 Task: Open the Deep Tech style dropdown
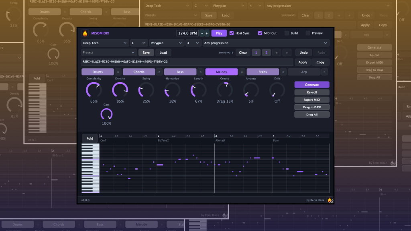(105, 43)
